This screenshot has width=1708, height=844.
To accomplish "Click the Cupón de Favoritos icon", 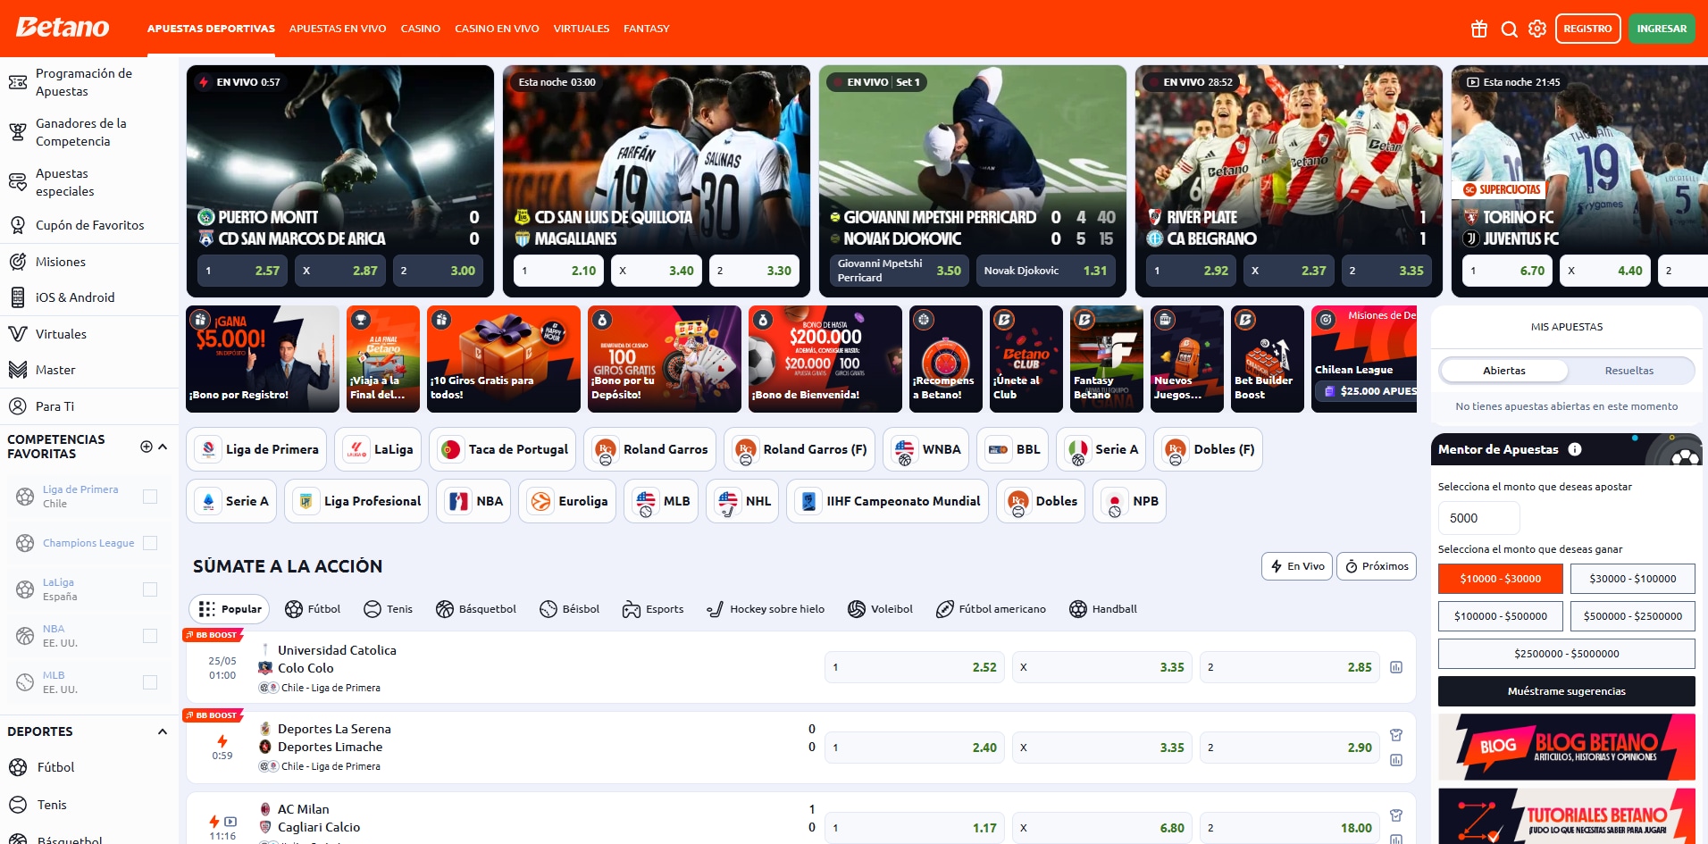I will click(x=18, y=225).
